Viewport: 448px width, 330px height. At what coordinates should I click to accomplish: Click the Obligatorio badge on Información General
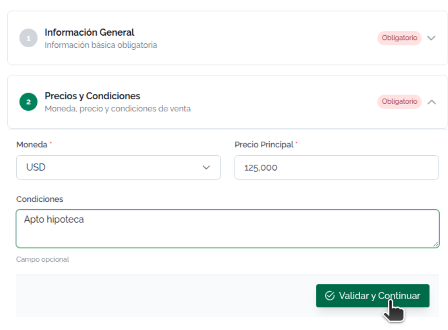(399, 38)
